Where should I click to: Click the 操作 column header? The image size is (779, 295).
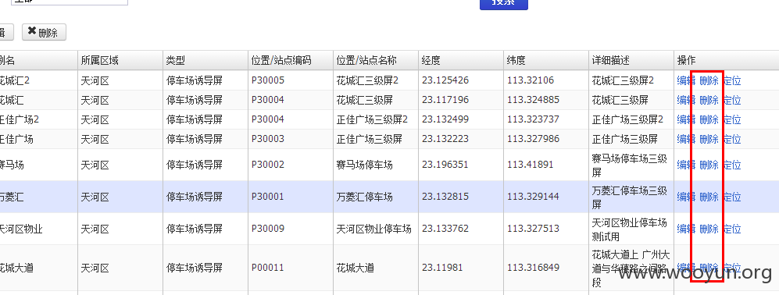[727, 61]
